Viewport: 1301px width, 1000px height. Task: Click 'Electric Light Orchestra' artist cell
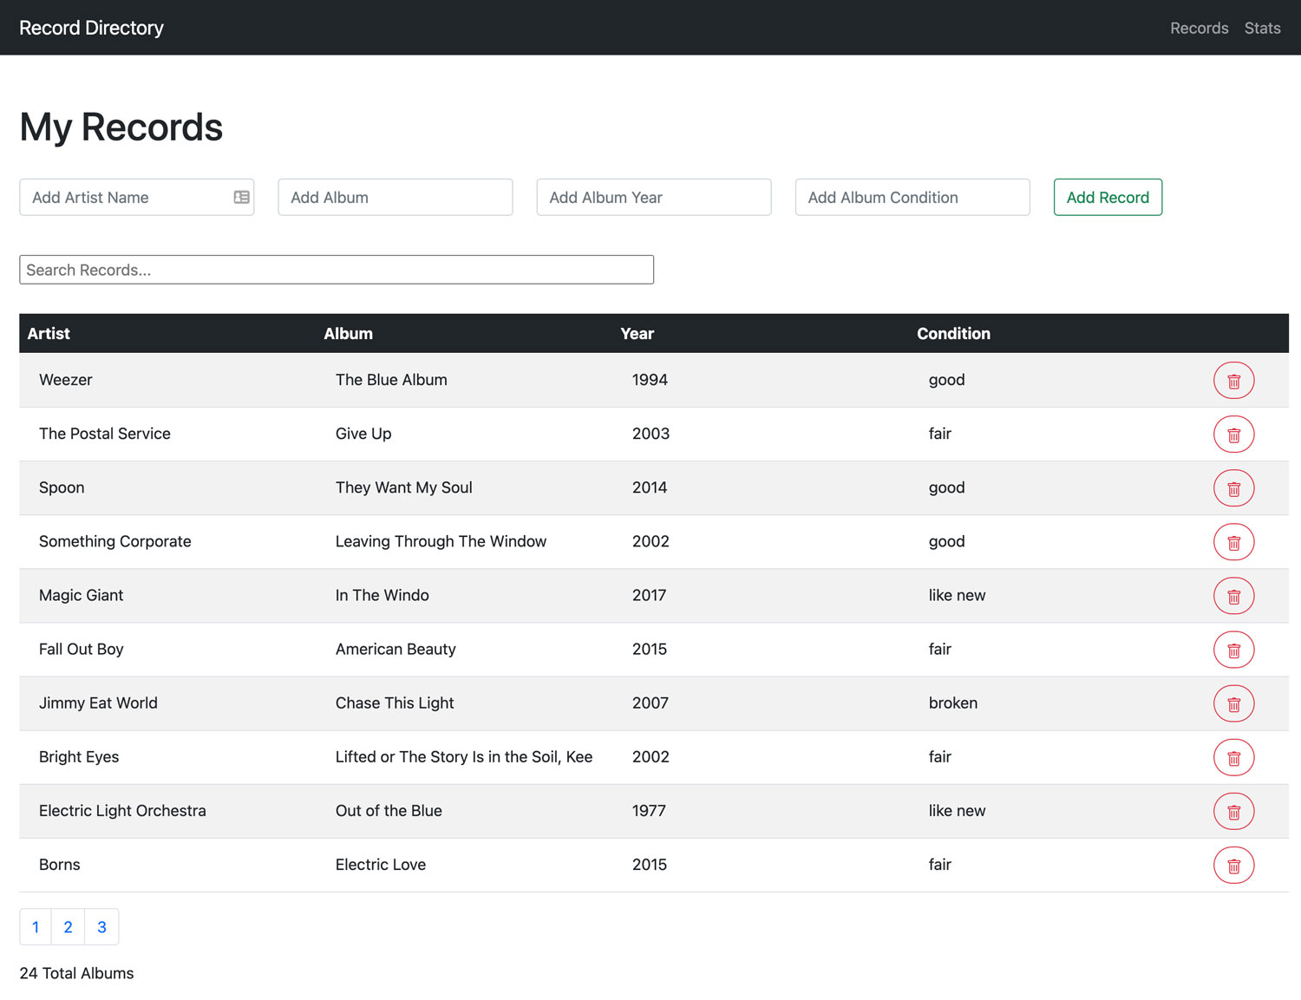pos(122,810)
